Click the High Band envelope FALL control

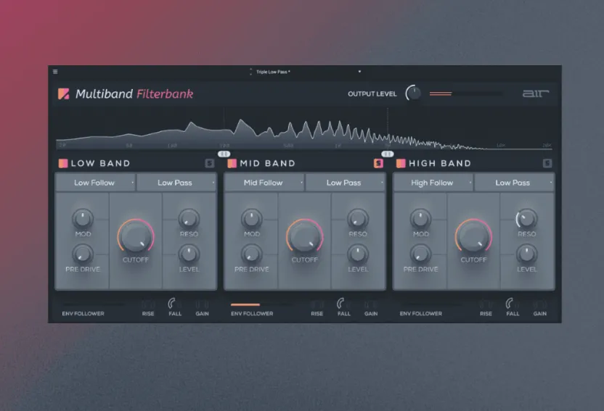tap(510, 304)
